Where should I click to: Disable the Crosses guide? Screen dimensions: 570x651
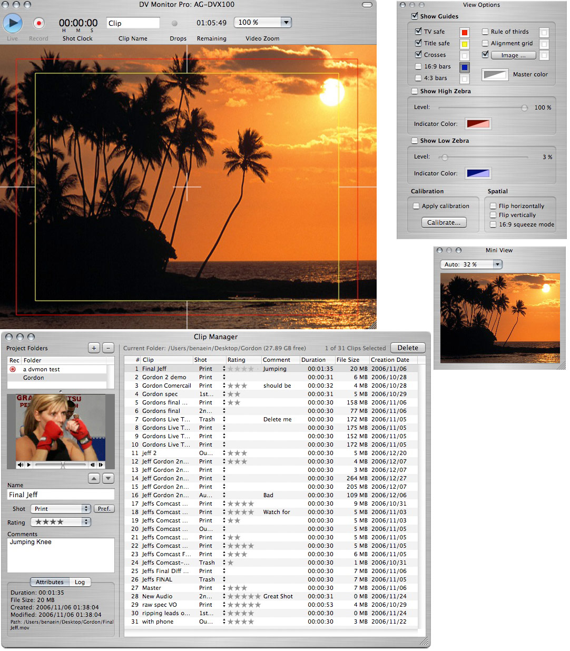(418, 55)
